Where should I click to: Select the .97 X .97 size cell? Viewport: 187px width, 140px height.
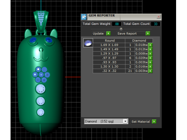tap(109, 58)
